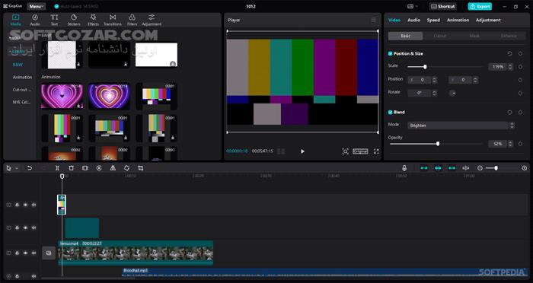Click the Player focus zoom icon beside Original

click(x=345, y=151)
